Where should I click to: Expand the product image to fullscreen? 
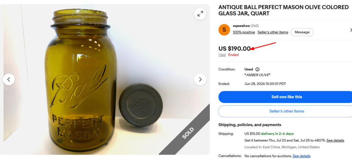click(200, 14)
